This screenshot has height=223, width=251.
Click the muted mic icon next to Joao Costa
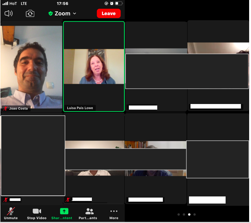click(x=6, y=109)
